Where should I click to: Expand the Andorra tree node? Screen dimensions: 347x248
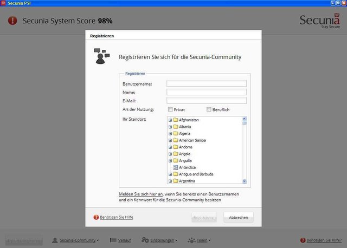(170, 147)
